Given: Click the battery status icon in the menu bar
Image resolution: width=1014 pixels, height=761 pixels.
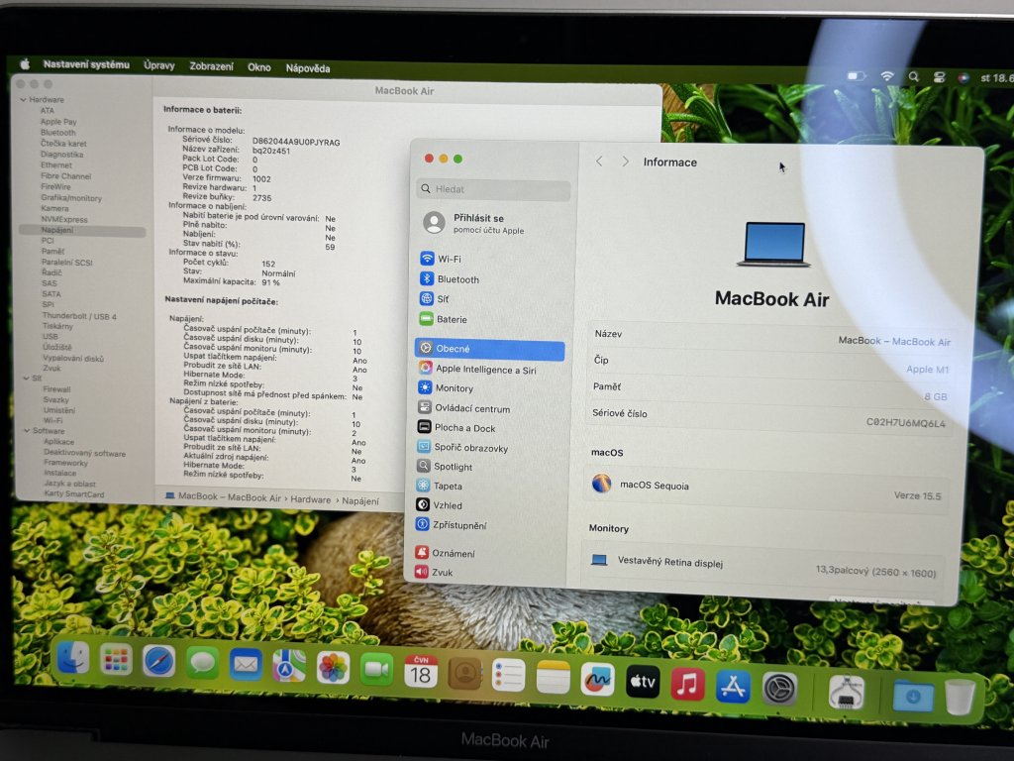Looking at the screenshot, I should tap(857, 76).
